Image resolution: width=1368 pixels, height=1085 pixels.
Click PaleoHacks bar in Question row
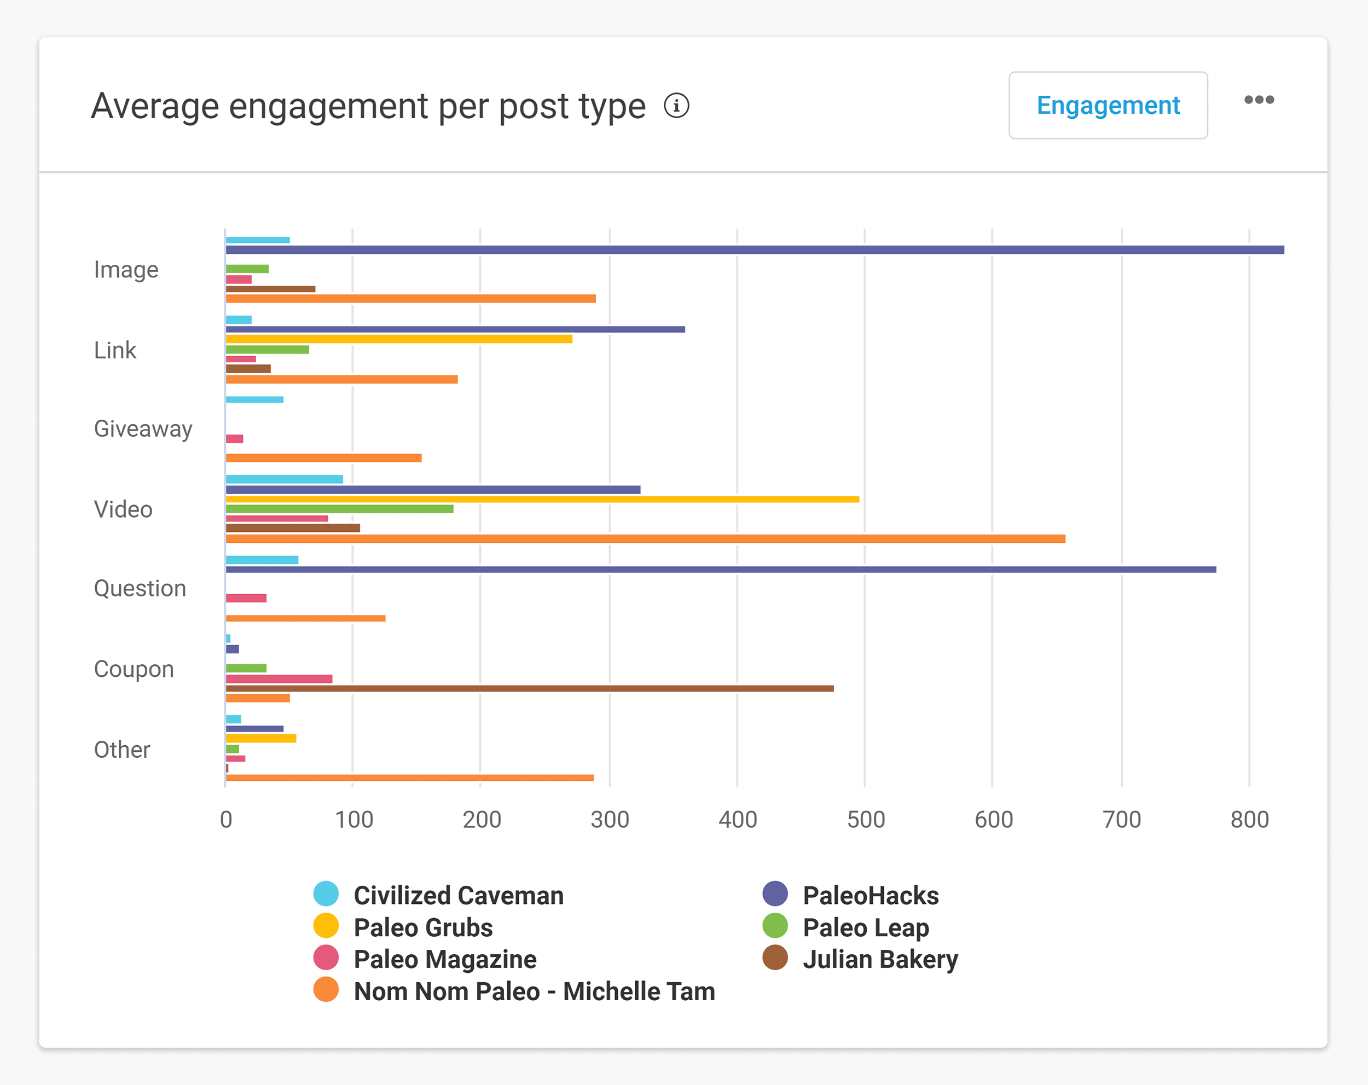click(x=721, y=569)
